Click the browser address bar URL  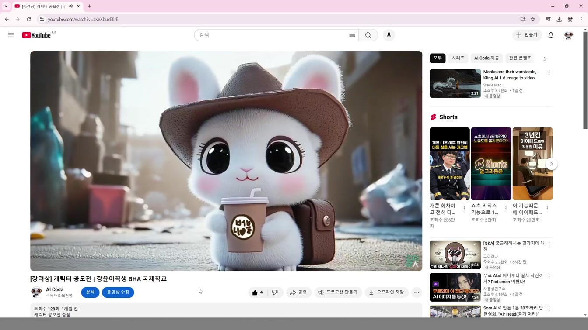[x=83, y=19]
